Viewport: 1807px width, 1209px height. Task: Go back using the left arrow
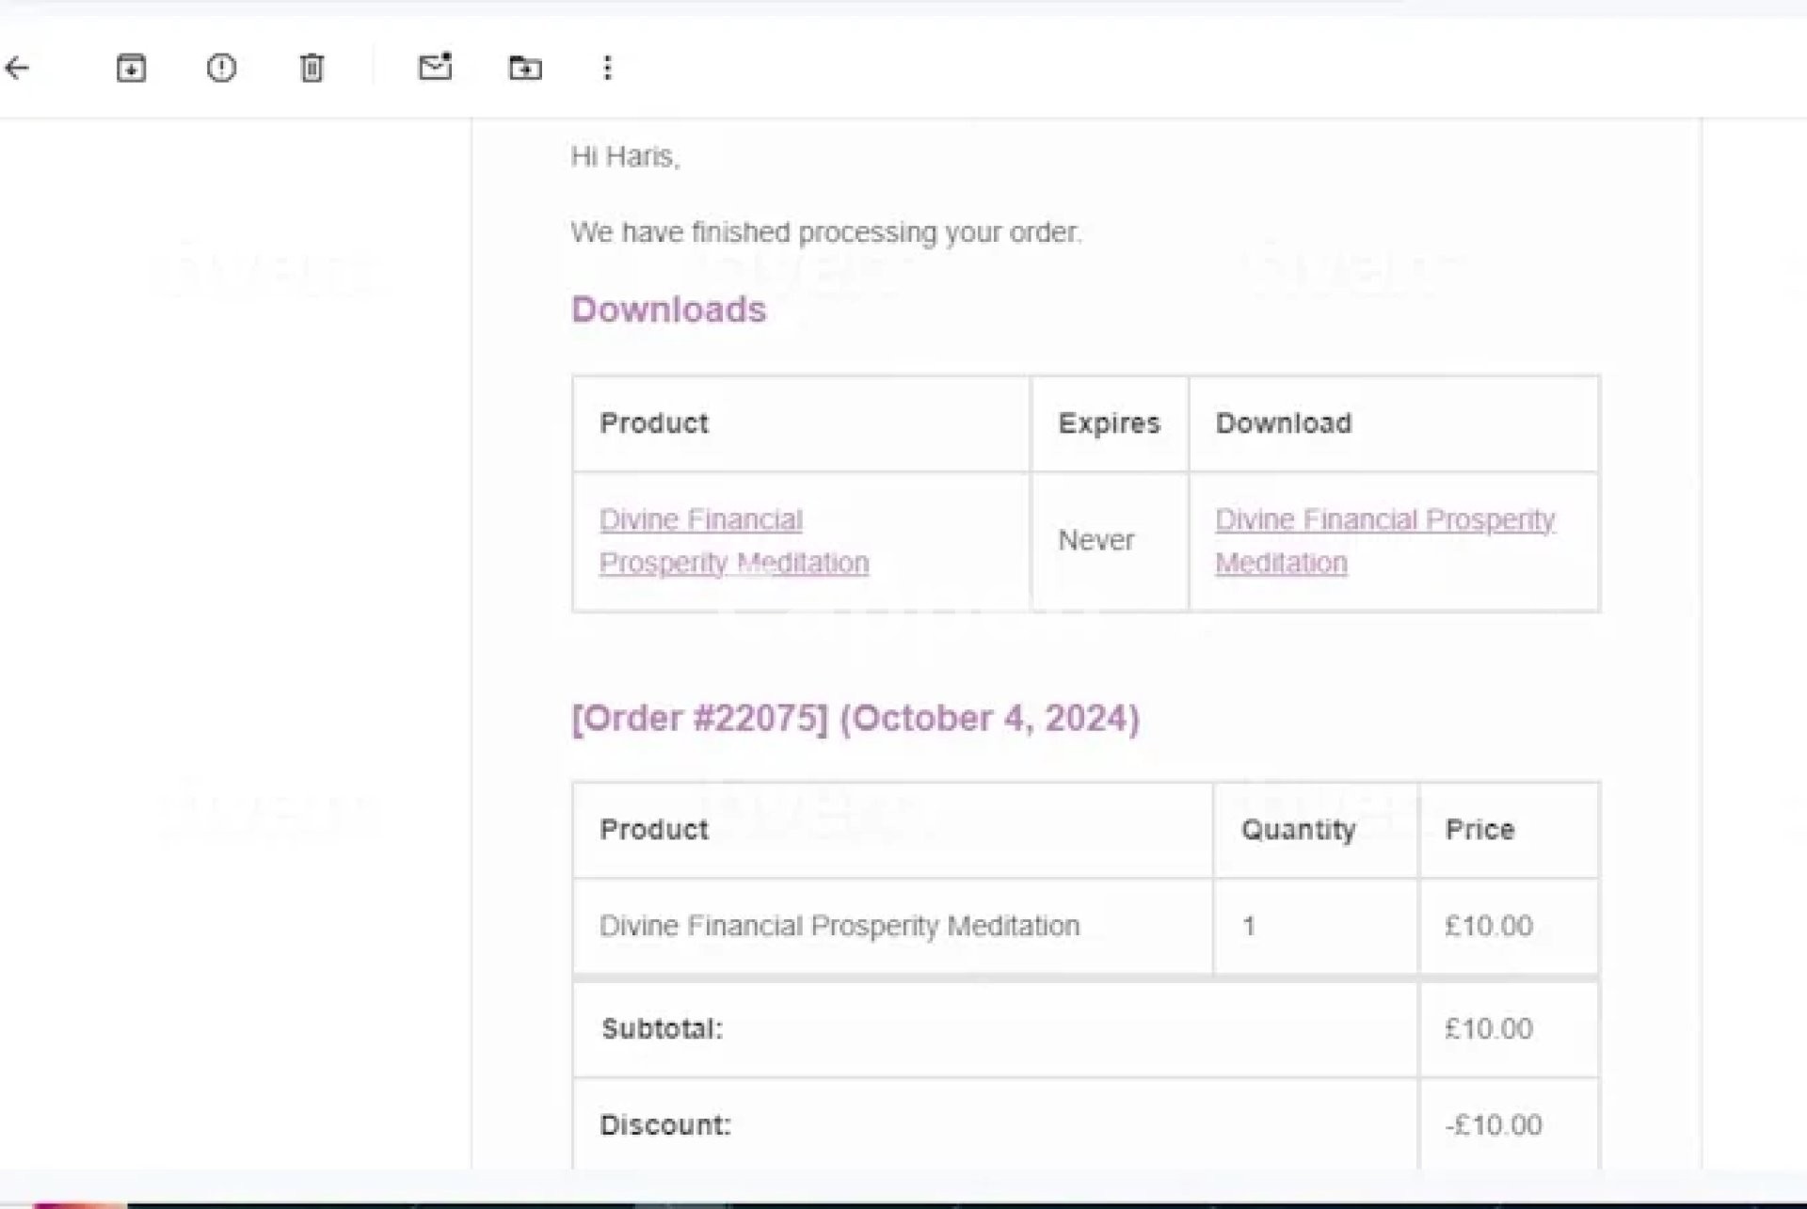[17, 68]
